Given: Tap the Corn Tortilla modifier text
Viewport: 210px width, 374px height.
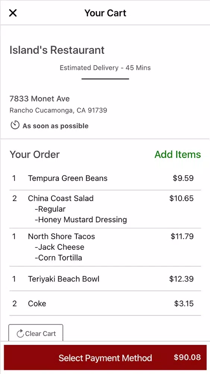Looking at the screenshot, I should [x=59, y=258].
